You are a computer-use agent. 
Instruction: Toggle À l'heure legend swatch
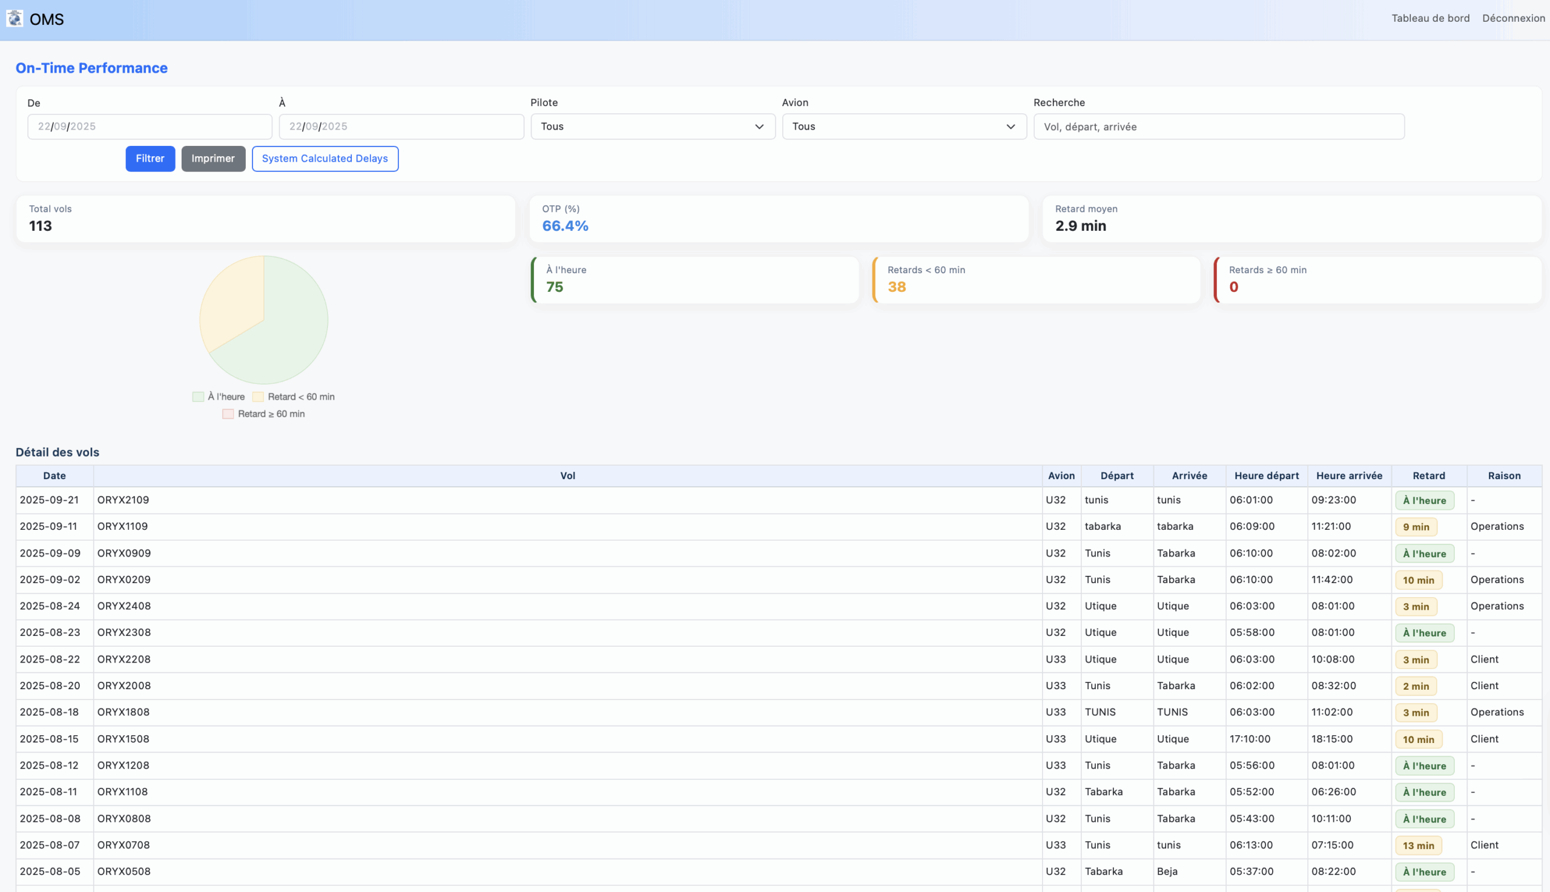pyautogui.click(x=198, y=397)
